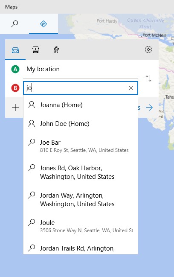Select Jordan Trails Rd, Arlington suggestion
Viewport: 174px width, 277px height.
[81, 247]
